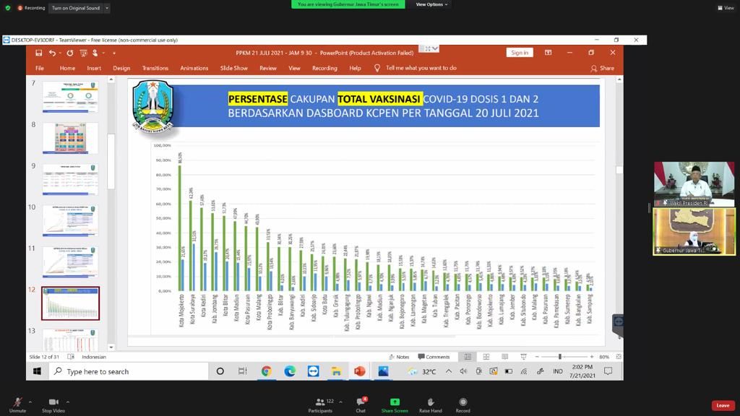The image size is (740, 416).
Task: Switch to the Transitions tab
Action: pyautogui.click(x=155, y=68)
